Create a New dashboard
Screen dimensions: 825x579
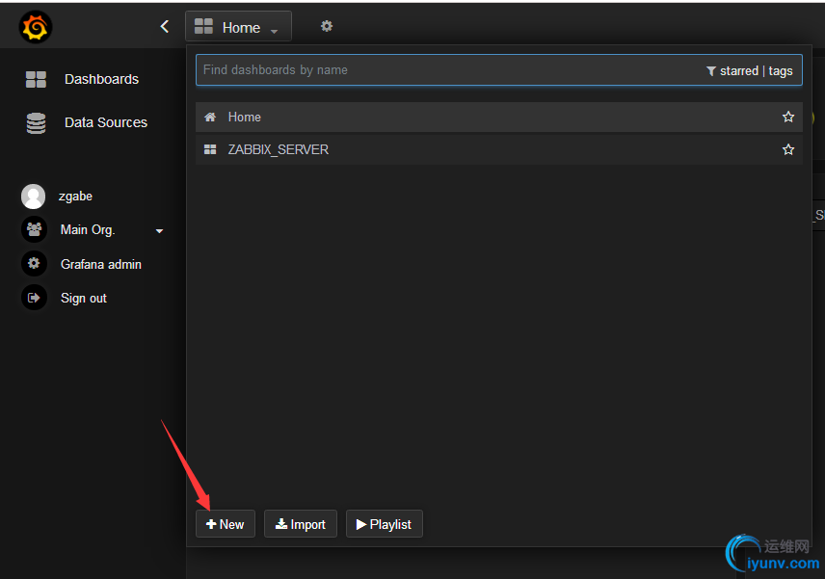point(226,524)
